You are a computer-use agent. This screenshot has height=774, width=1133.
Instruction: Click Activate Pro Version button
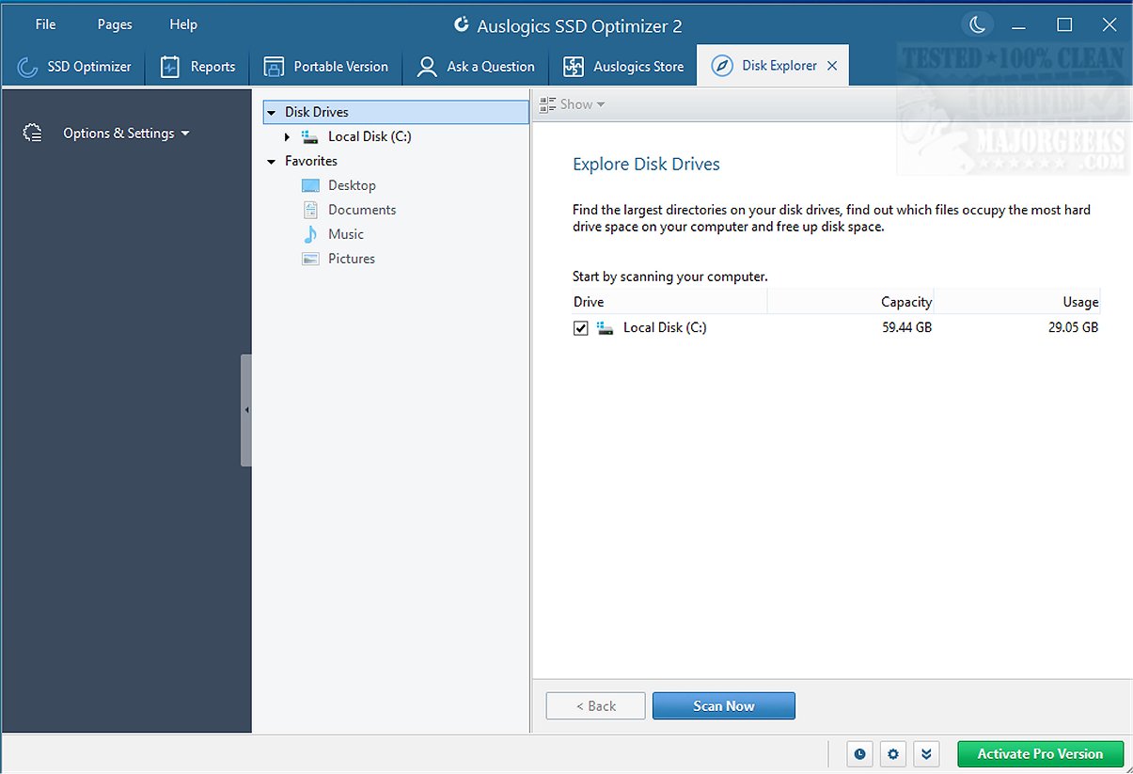[x=1040, y=753]
